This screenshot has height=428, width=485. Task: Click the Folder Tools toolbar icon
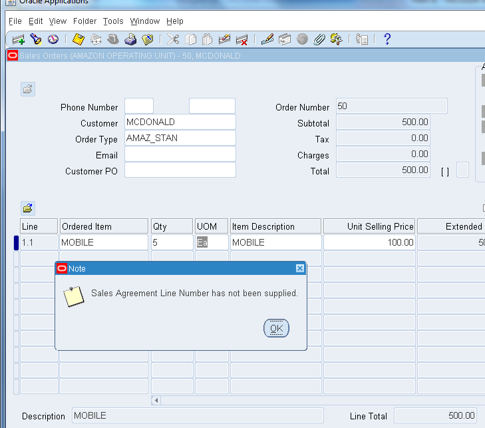tap(336, 39)
